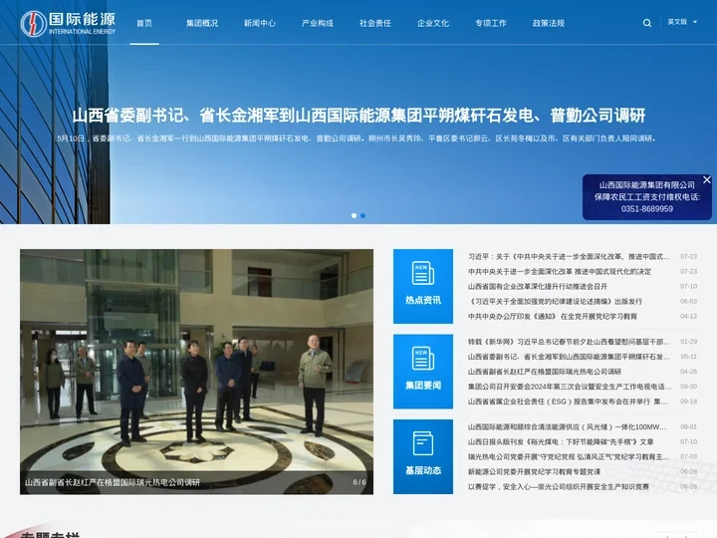This screenshot has height=538, width=717.
Task: Open the 企业文化 menu
Action: coord(433,23)
